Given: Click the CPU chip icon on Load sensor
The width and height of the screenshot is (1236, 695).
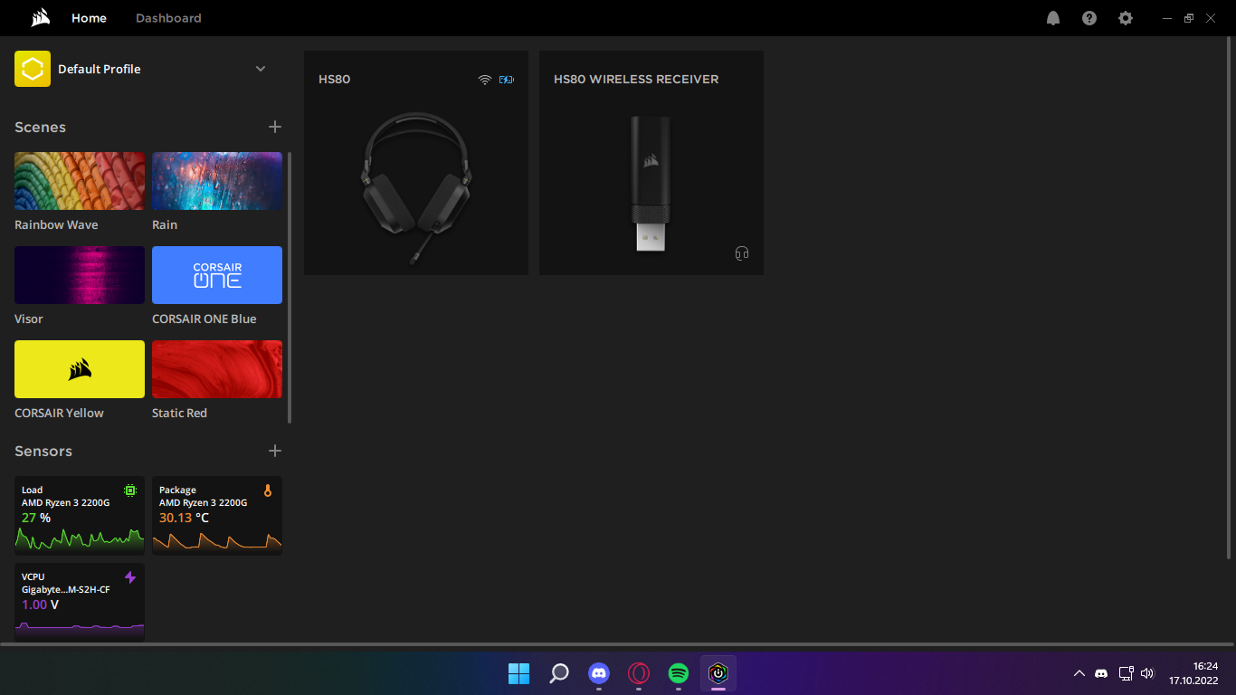Looking at the screenshot, I should pyautogui.click(x=130, y=490).
